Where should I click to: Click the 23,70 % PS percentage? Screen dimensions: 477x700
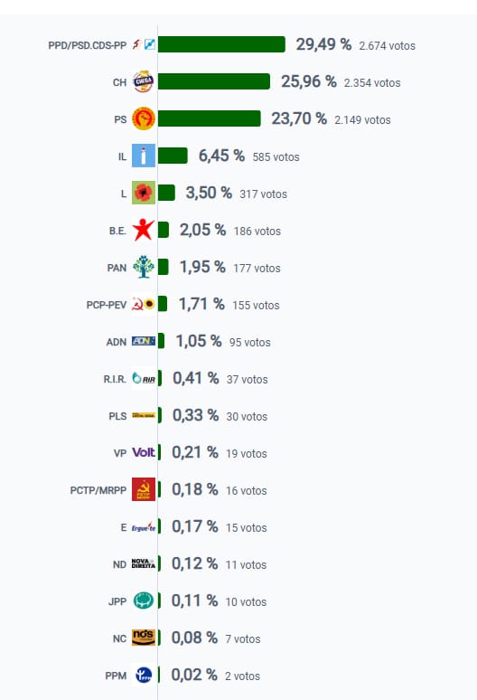point(299,118)
